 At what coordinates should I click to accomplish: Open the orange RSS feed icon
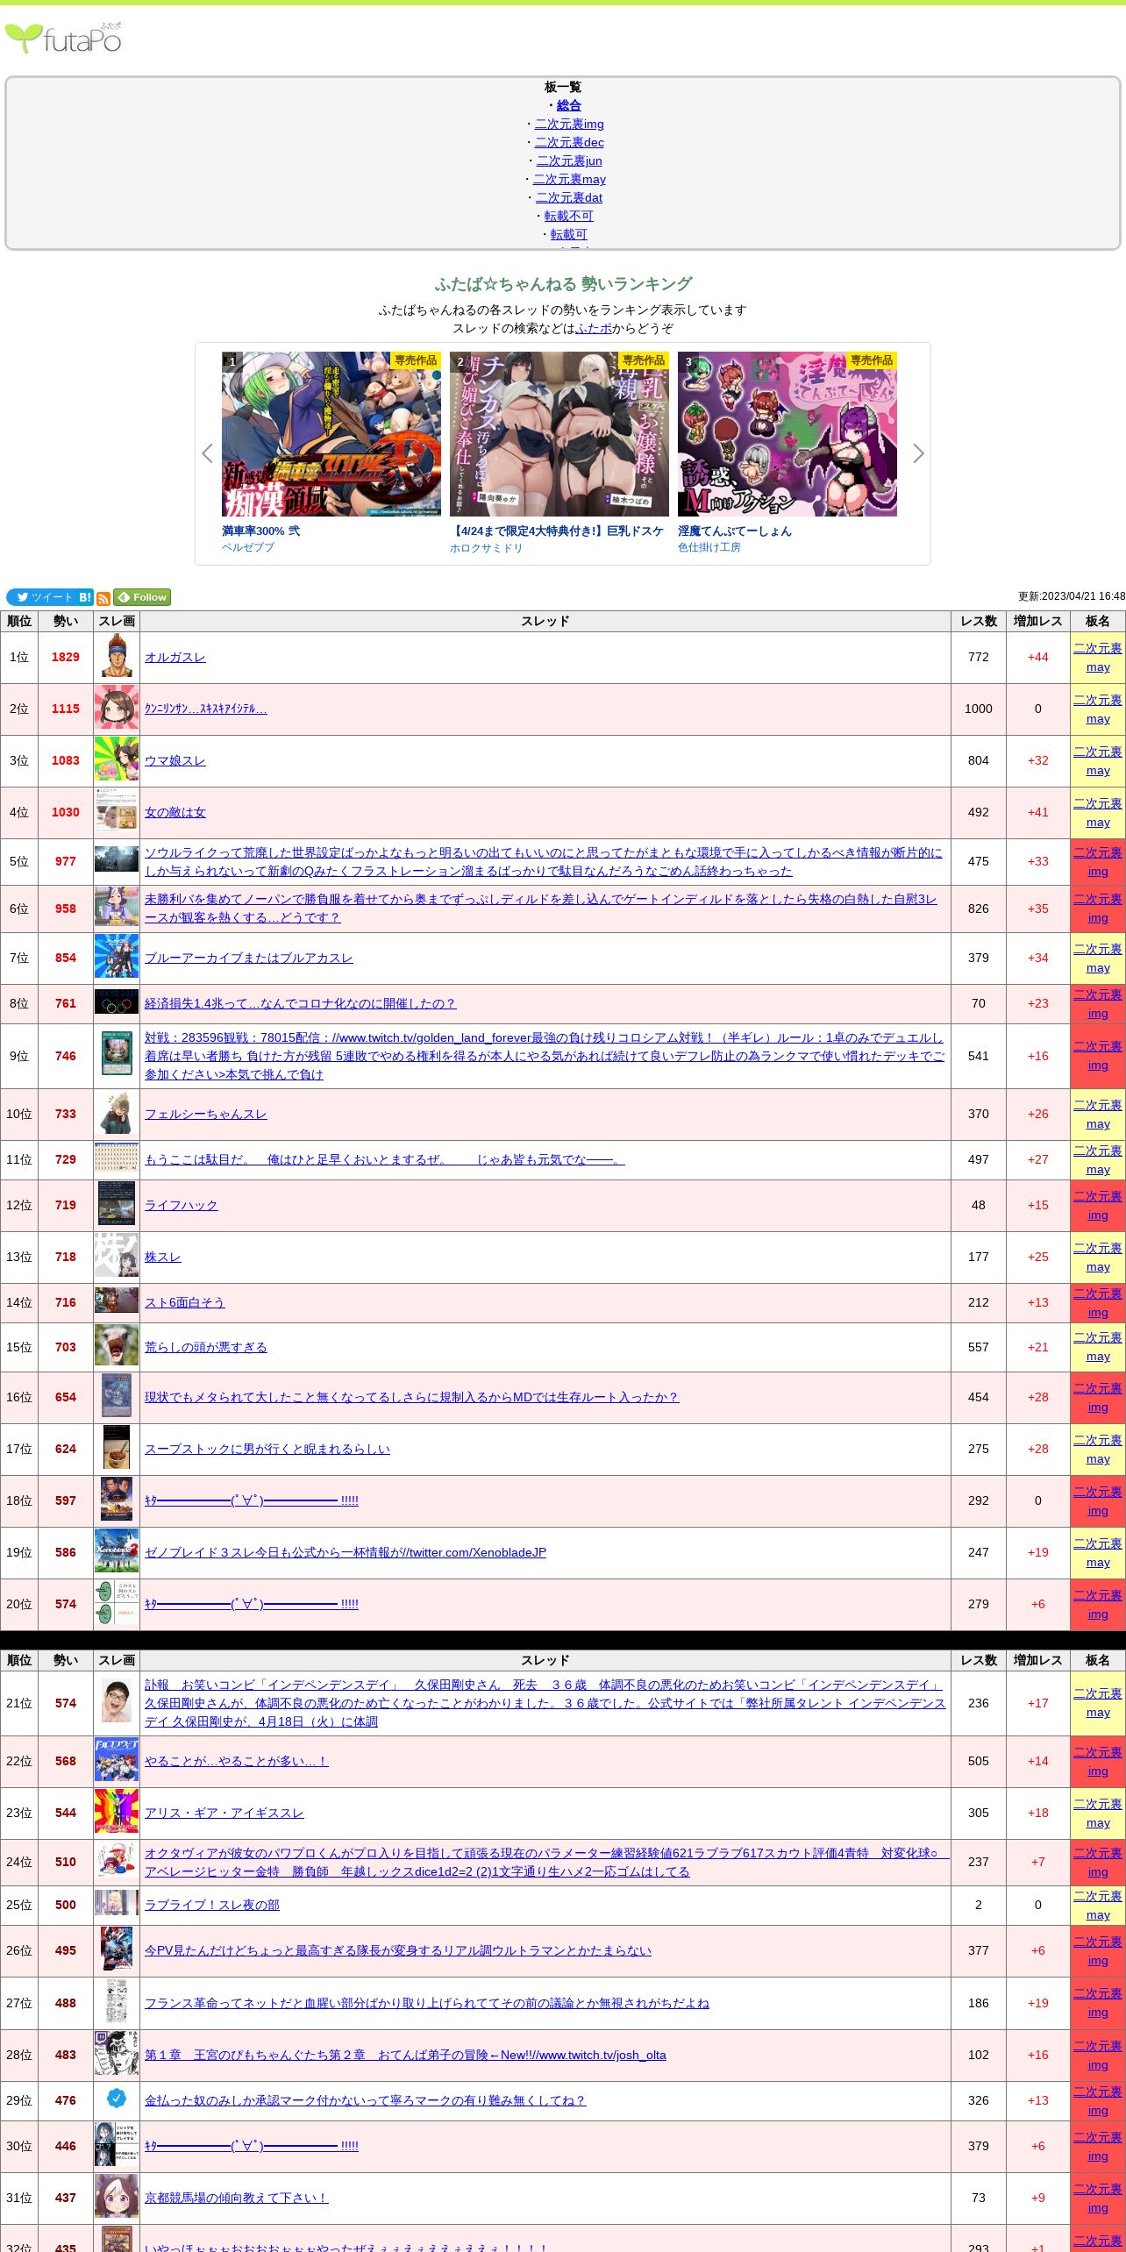click(x=103, y=598)
